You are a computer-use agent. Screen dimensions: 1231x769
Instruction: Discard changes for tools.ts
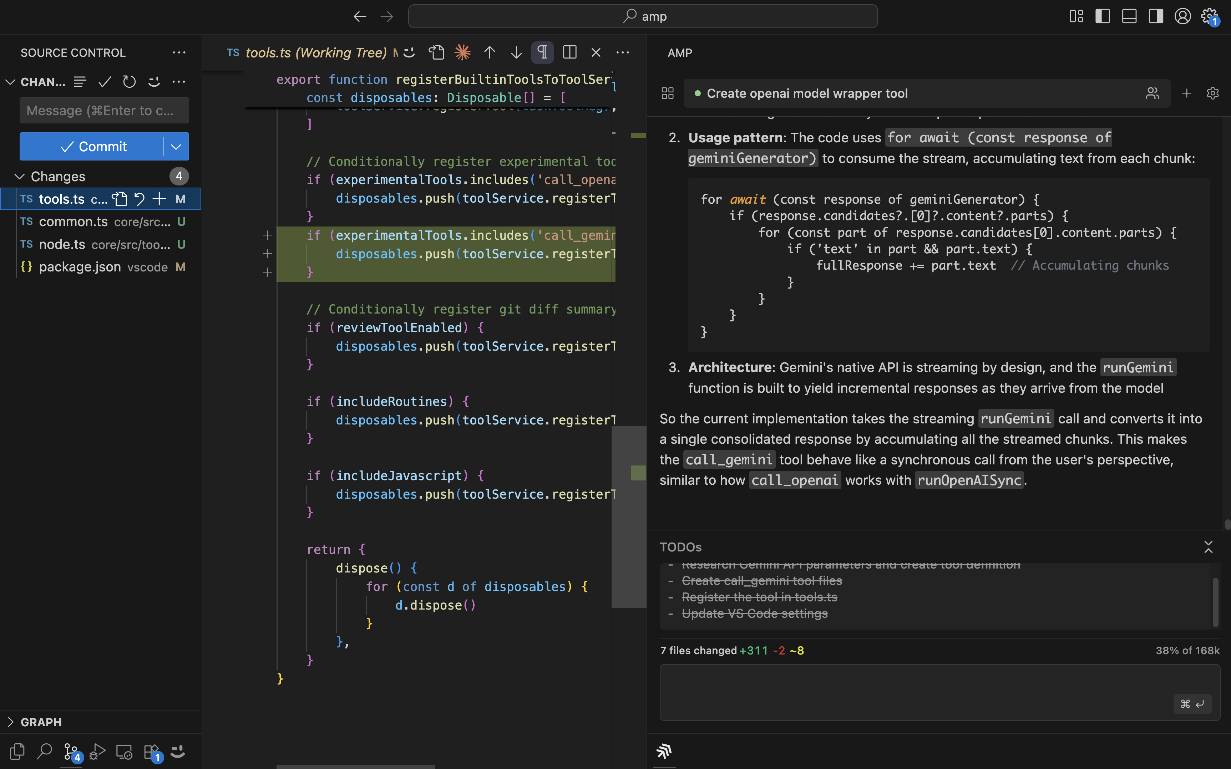click(140, 199)
